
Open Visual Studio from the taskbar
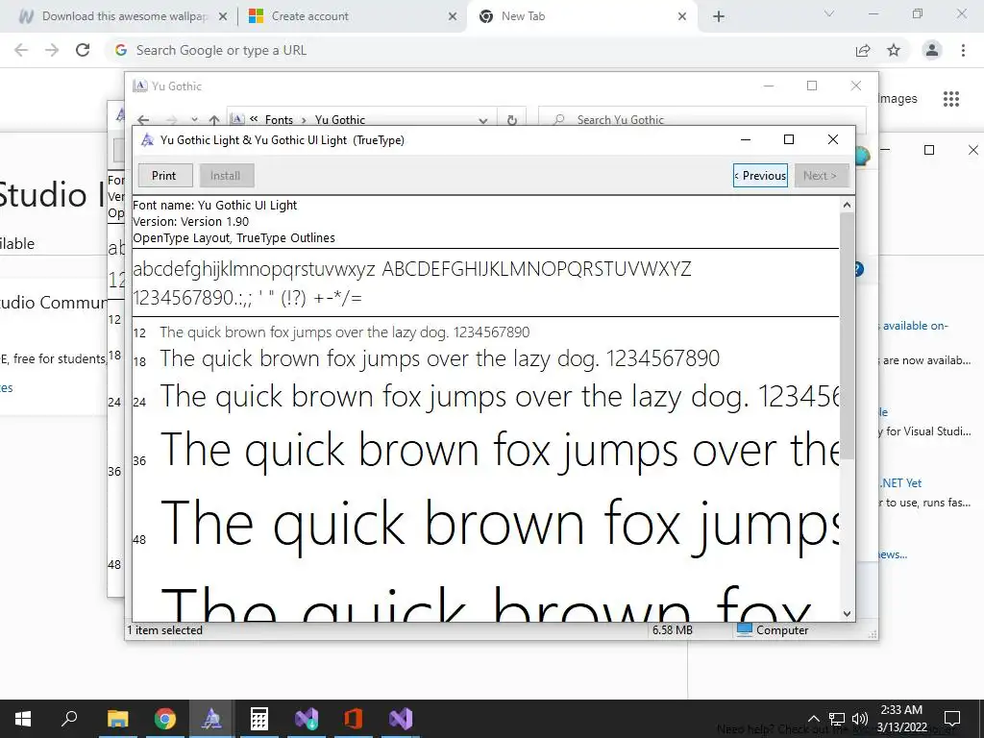click(401, 719)
